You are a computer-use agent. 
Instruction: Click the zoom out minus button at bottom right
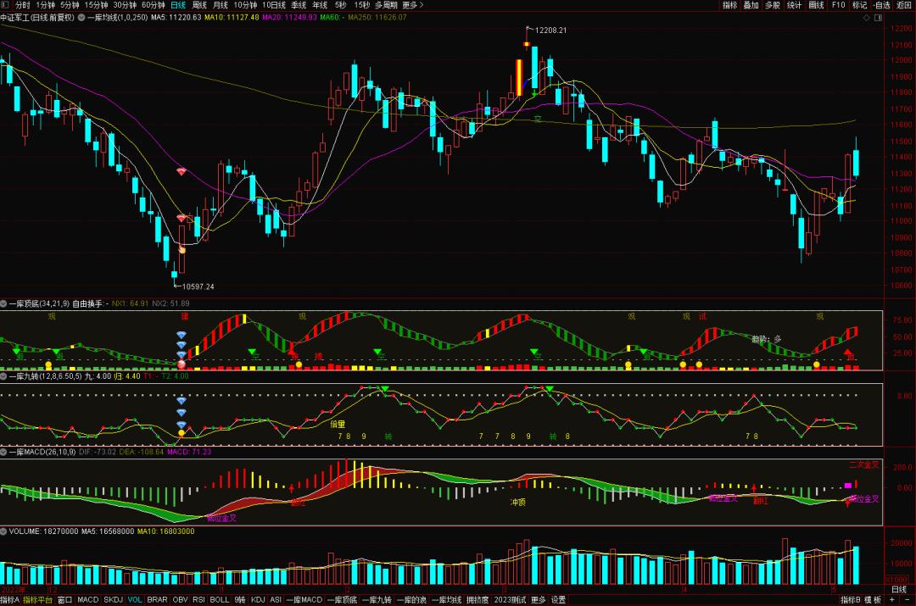click(907, 599)
